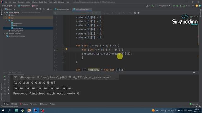Open the ArraysLesson run configuration dropdown
Image resolution: width=202 pixels, height=113 pixels.
(x=163, y=6)
